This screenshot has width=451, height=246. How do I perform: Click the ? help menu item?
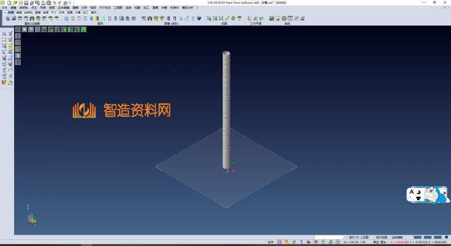click(197, 8)
